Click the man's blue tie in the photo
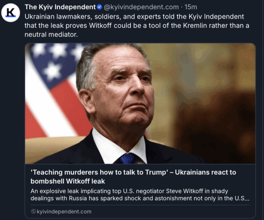 tap(127, 158)
